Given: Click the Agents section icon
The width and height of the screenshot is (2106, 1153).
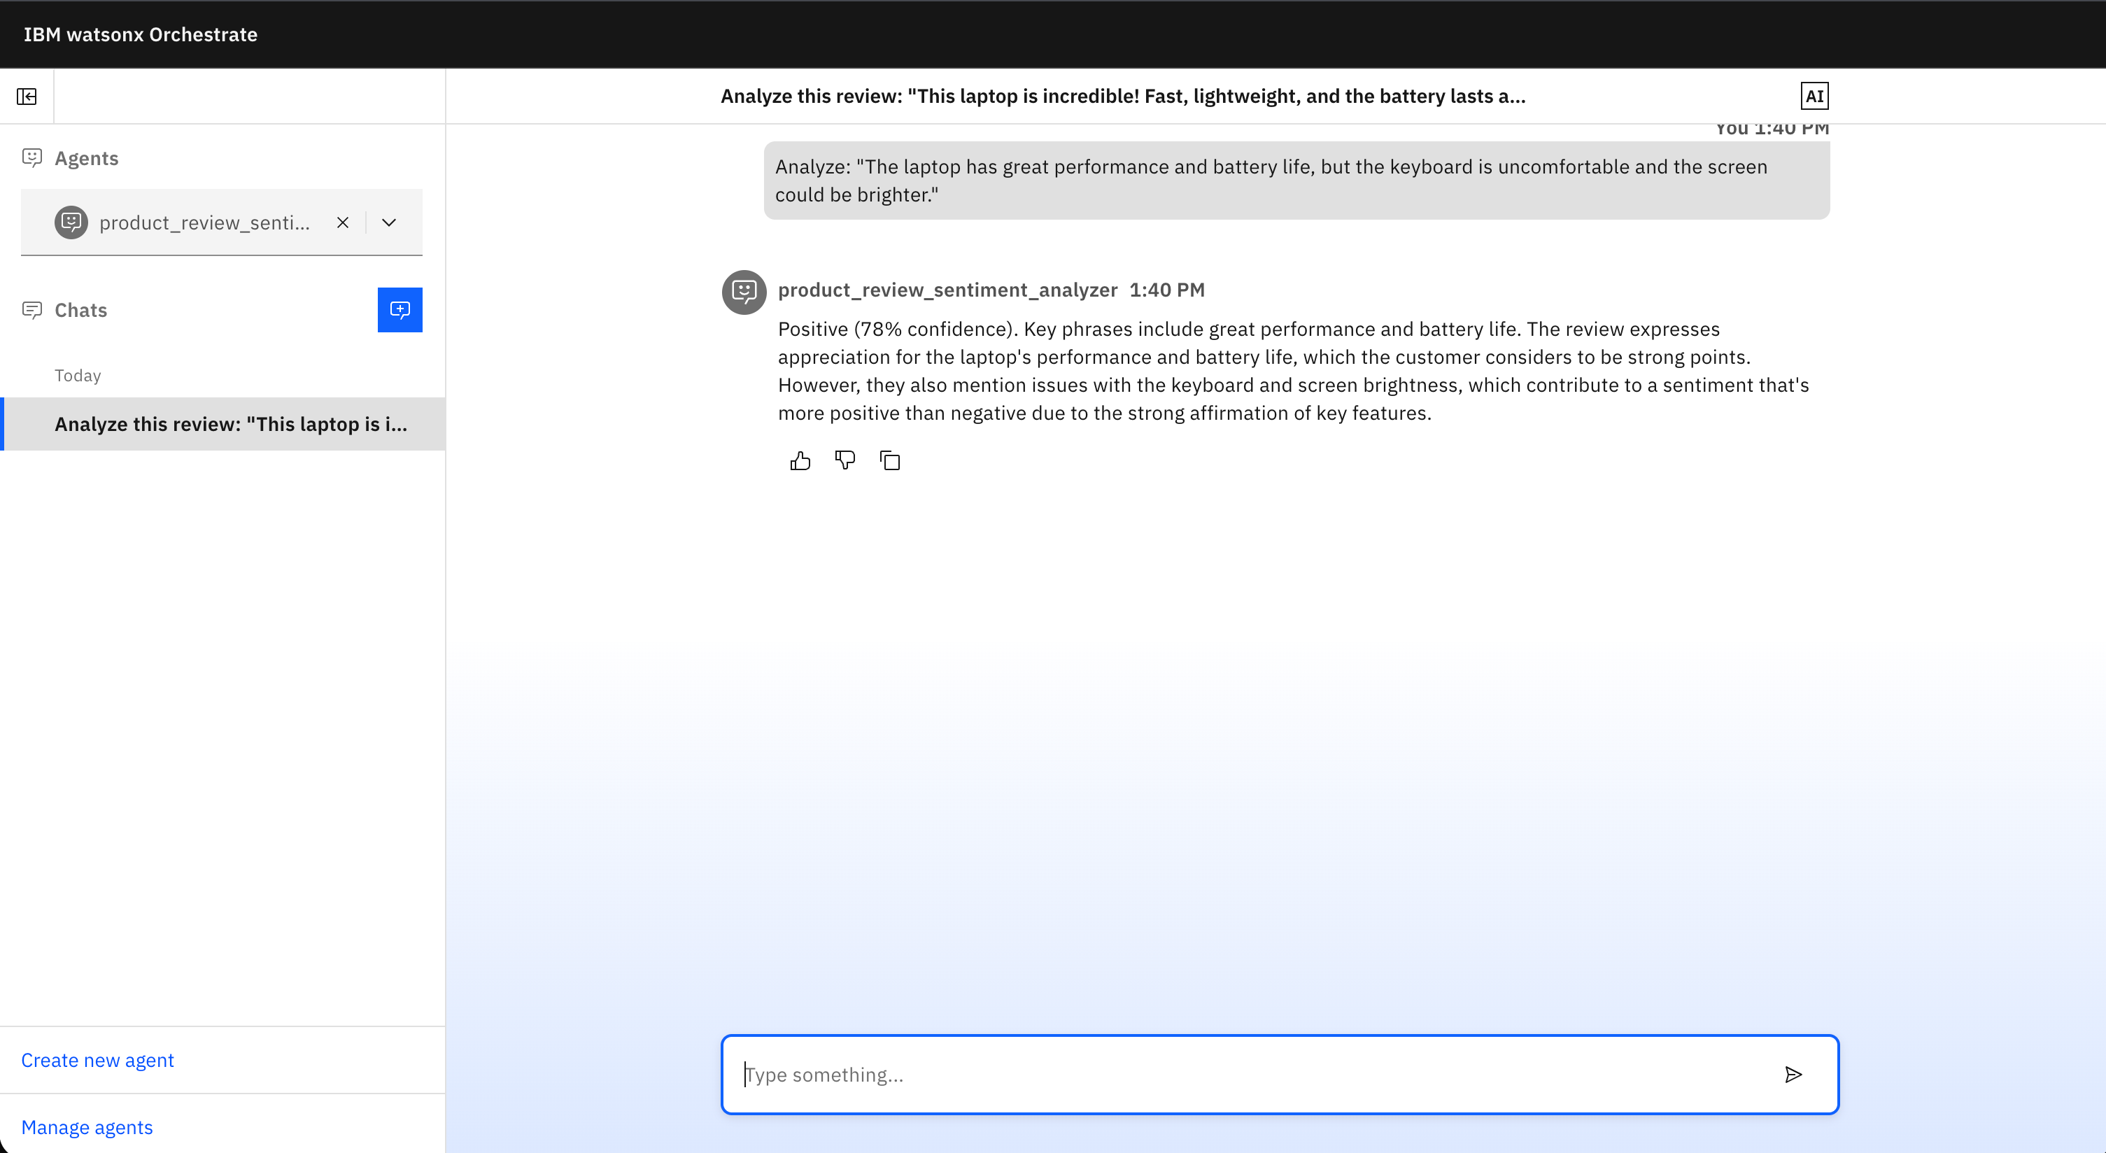Looking at the screenshot, I should click(x=32, y=158).
